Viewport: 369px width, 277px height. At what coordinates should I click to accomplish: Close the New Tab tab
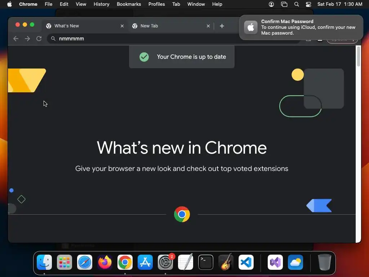coord(208,26)
